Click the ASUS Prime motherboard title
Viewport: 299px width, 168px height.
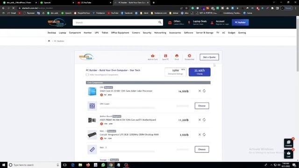tap(128, 120)
